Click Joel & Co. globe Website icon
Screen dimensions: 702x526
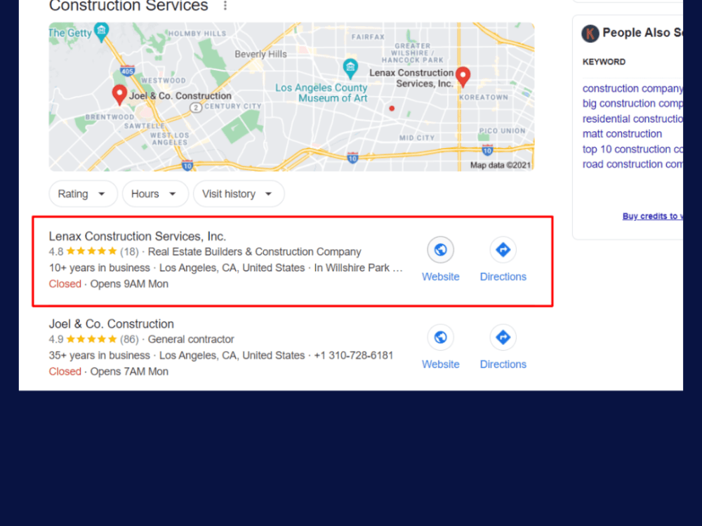[x=441, y=337]
